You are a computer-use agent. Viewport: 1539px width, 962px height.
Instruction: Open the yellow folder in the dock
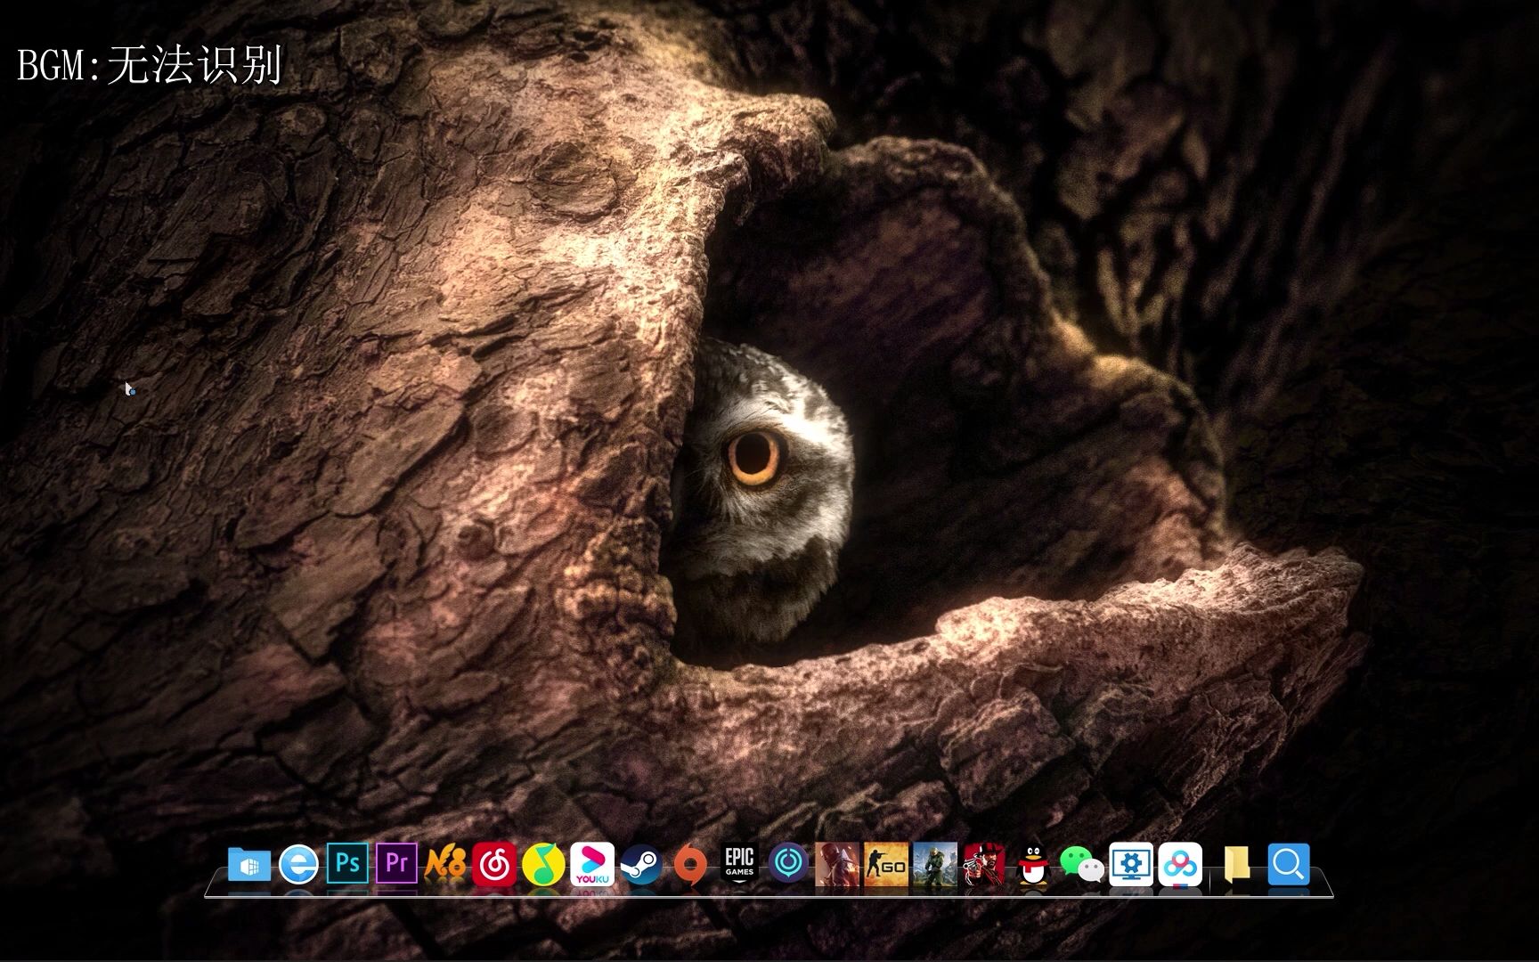pos(1236,864)
